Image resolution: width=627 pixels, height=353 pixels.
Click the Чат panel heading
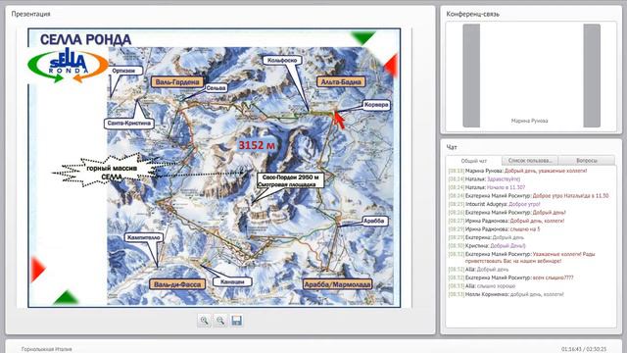click(x=452, y=147)
